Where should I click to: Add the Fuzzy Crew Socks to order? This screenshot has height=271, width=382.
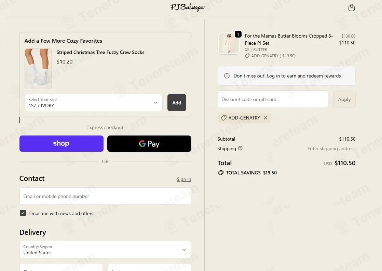point(177,103)
